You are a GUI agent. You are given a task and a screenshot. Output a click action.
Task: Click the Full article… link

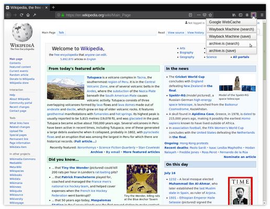click(x=85, y=141)
